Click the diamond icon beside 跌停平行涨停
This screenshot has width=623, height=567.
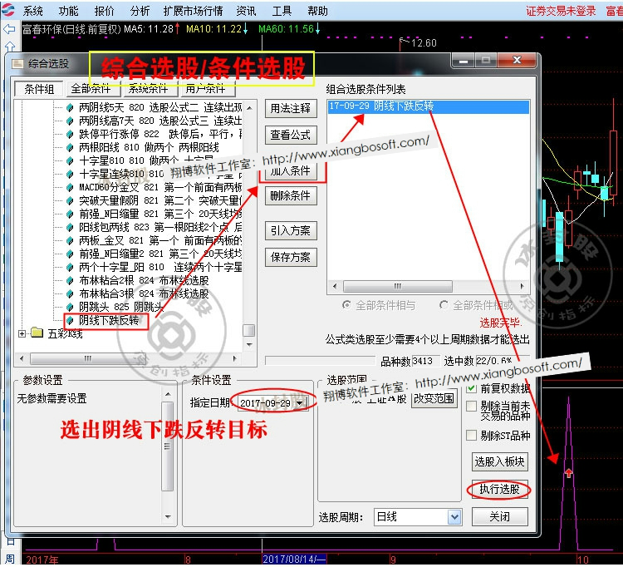(x=70, y=134)
